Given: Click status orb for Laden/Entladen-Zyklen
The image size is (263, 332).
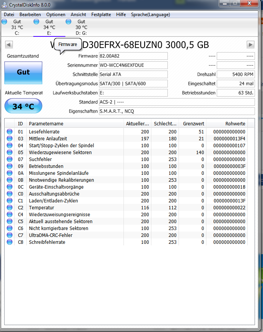Looking at the screenshot, I should (x=10, y=201).
